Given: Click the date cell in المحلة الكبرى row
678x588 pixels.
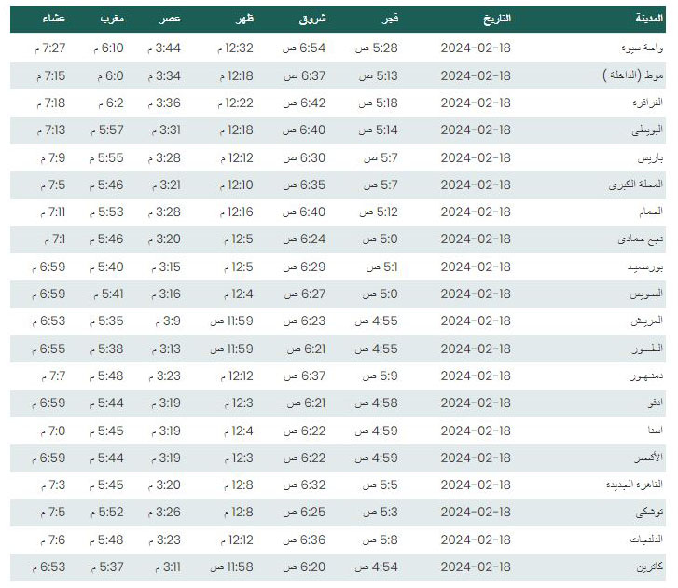Looking at the screenshot, I should pyautogui.click(x=476, y=185).
